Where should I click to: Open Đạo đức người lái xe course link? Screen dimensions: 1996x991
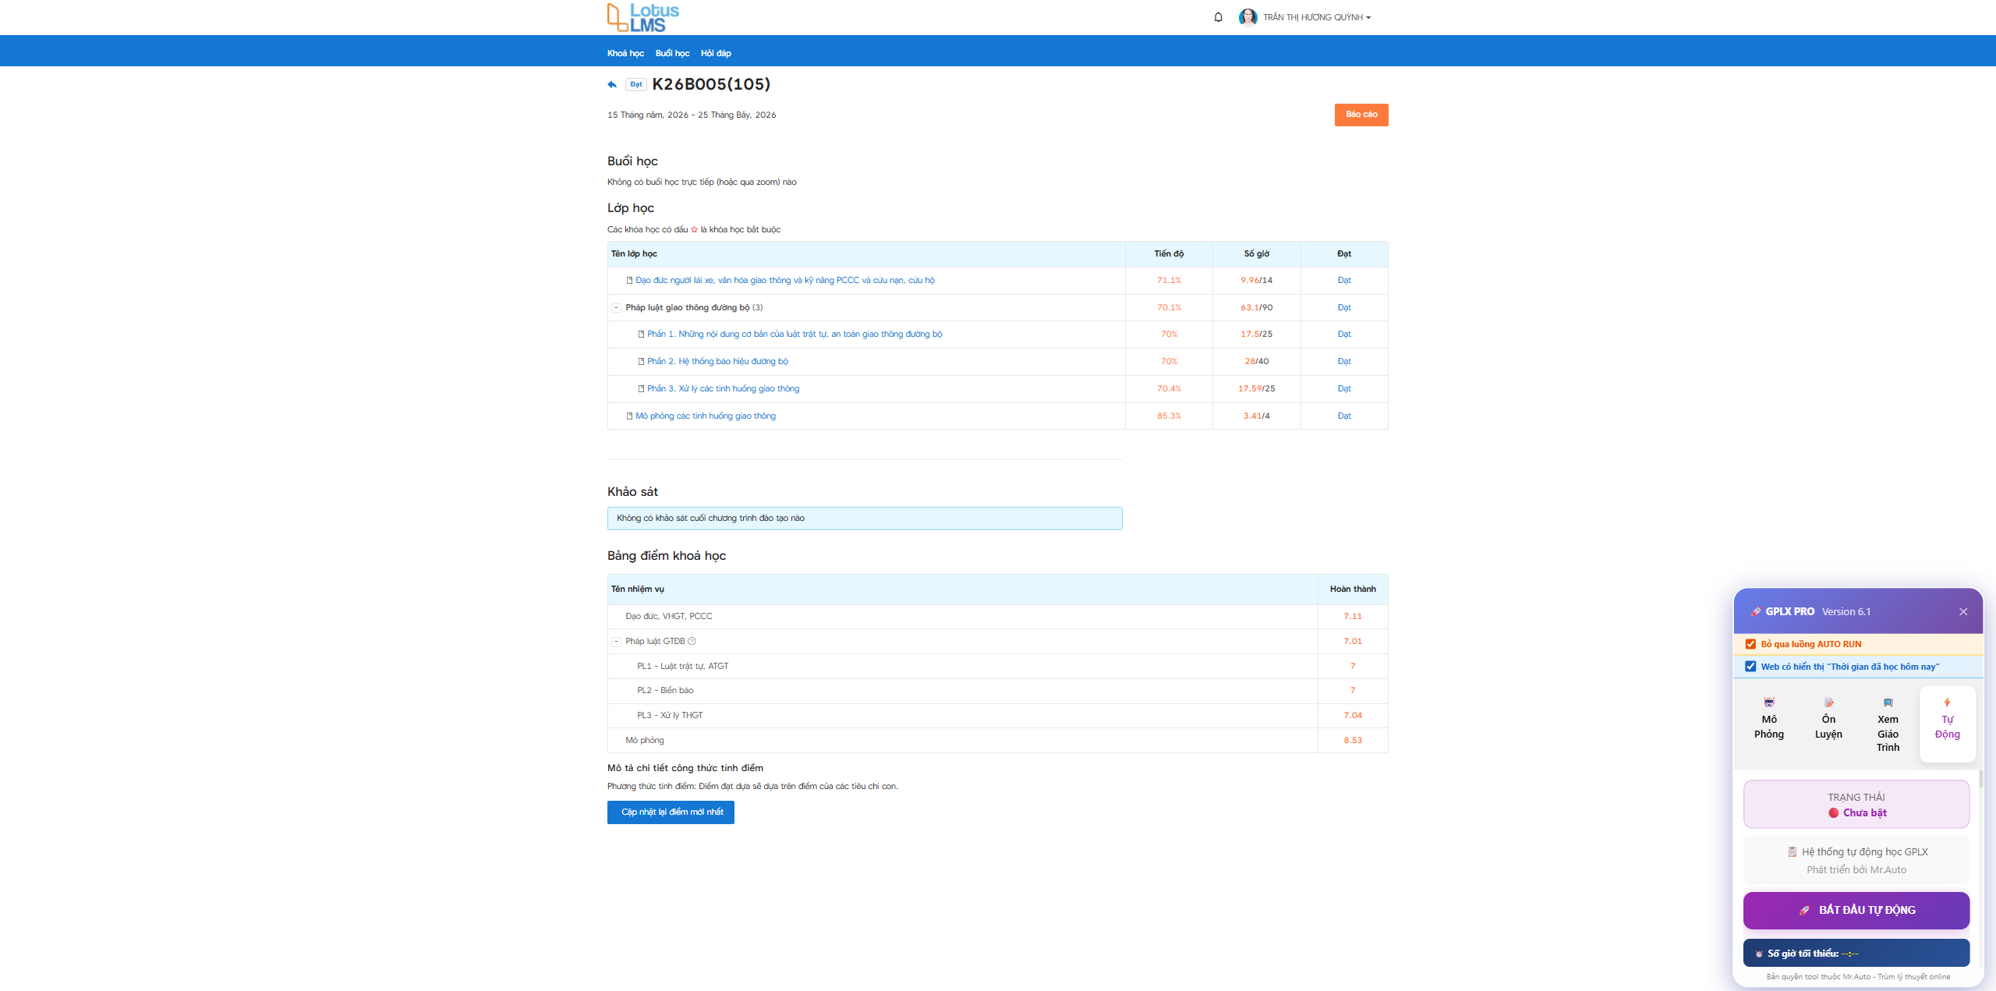tap(784, 281)
